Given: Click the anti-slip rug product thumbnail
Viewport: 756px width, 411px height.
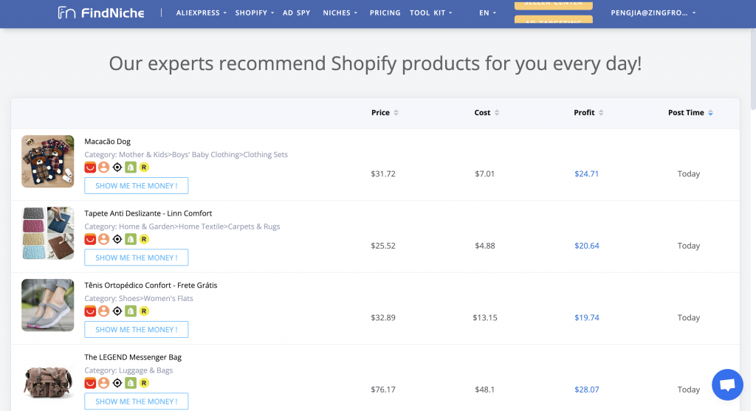Looking at the screenshot, I should pyautogui.click(x=48, y=233).
